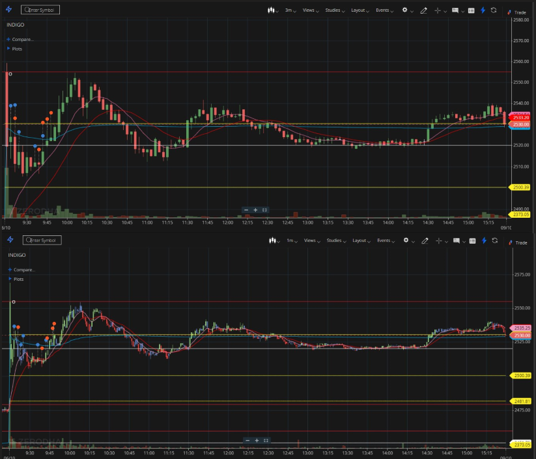536x459 pixels.
Task: Select pencil draw tool in bottom 1m chart
Action: pyautogui.click(x=425, y=241)
